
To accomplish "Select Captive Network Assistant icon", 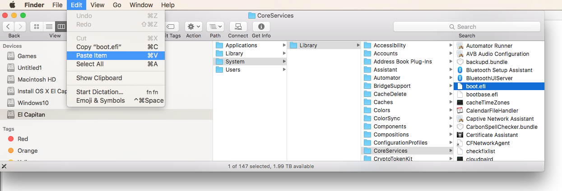I will tap(460, 118).
